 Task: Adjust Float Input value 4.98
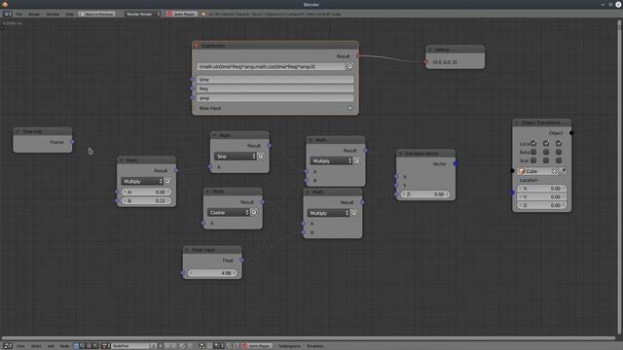(212, 273)
